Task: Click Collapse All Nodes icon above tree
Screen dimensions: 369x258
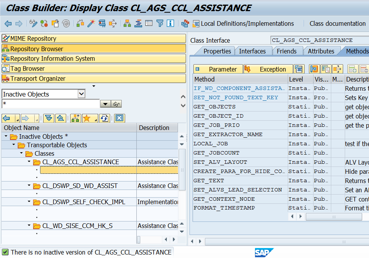Action: click(60, 118)
